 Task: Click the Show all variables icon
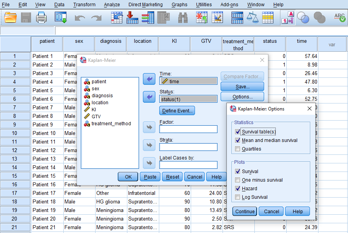pos(319,18)
